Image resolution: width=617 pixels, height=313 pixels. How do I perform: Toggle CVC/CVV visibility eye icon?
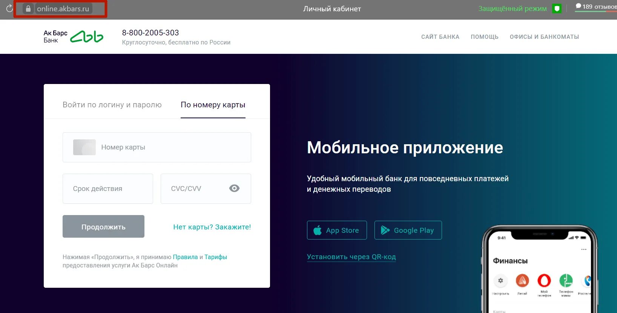(x=234, y=188)
